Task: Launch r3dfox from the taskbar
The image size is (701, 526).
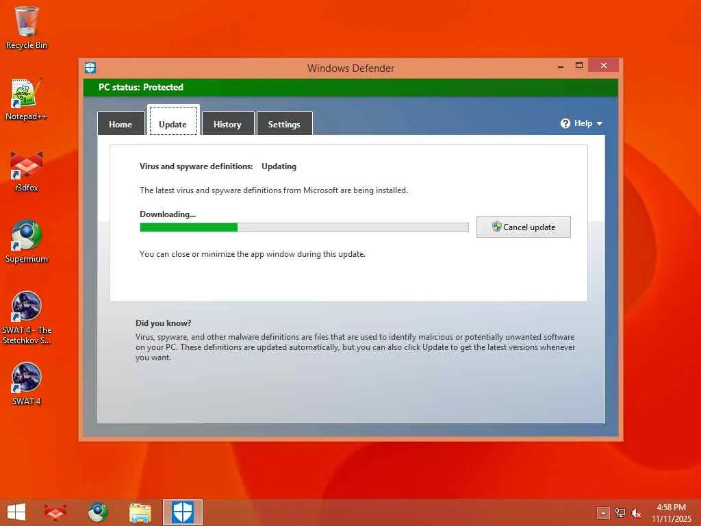Action: [x=55, y=512]
